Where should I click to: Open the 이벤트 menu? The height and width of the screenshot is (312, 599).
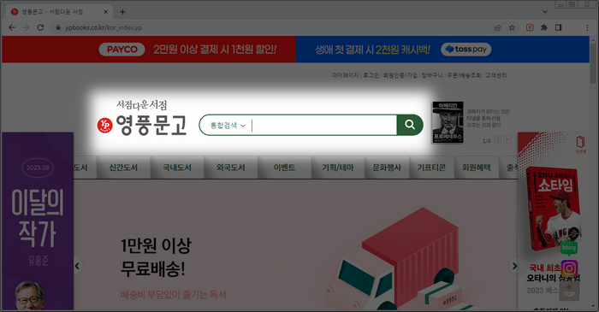284,168
